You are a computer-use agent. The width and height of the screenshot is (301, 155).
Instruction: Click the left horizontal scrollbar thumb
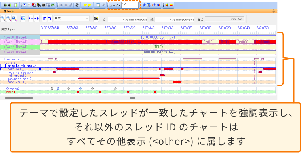click(x=19, y=98)
